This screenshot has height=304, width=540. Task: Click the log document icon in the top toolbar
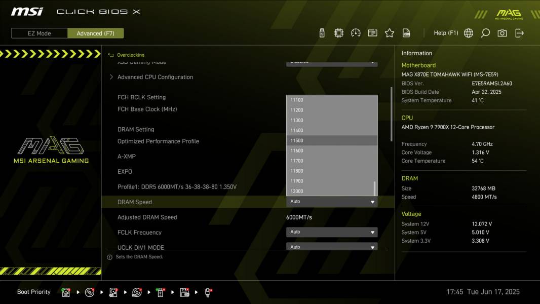(x=406, y=33)
